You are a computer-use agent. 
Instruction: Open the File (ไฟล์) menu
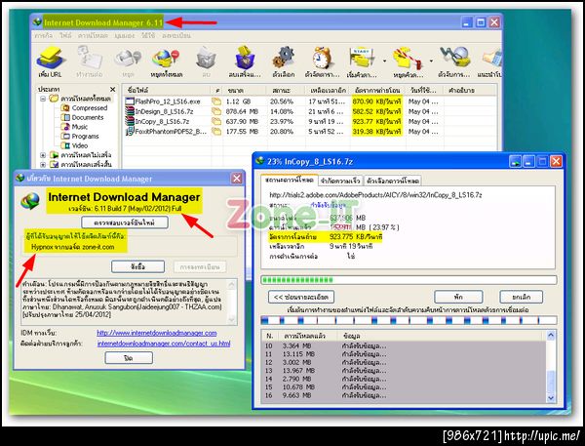tap(65, 35)
